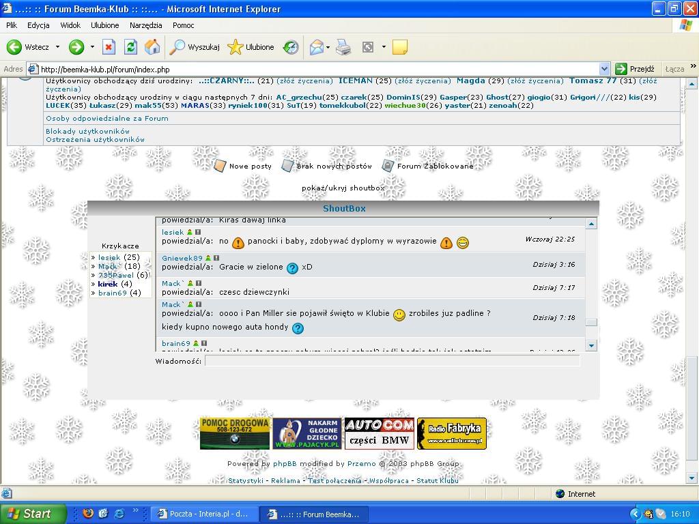
Task: Click the Wiadomość shoutbox message field
Action: click(x=393, y=361)
